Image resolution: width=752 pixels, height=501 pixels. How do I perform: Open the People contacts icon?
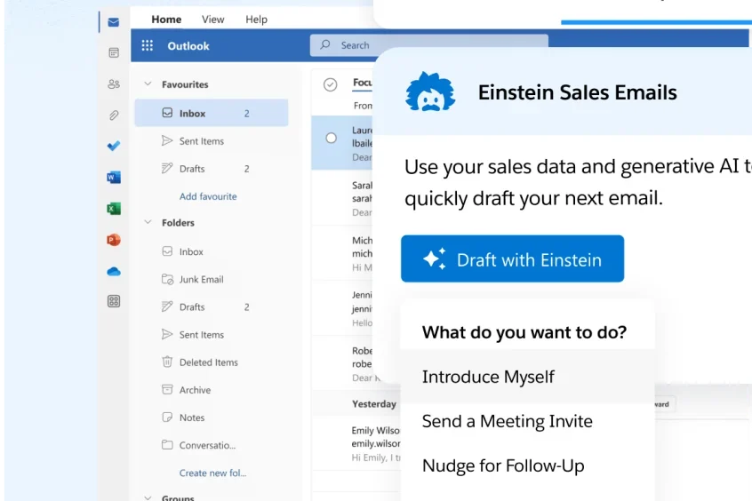114,84
